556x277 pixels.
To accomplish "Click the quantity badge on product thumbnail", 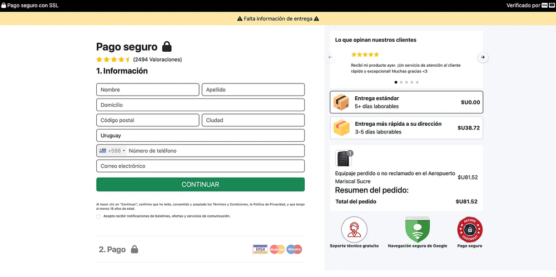I will pyautogui.click(x=350, y=153).
